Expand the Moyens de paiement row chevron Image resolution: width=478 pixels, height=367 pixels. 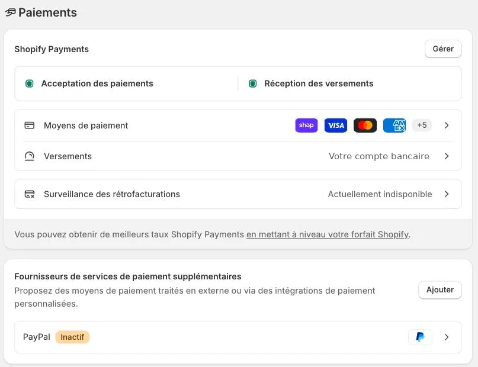pyautogui.click(x=447, y=125)
